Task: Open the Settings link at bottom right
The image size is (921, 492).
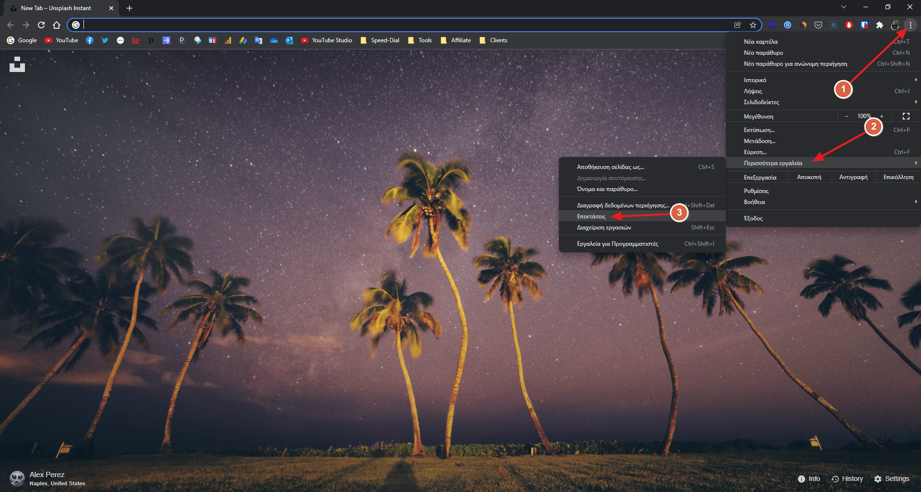Action: click(x=892, y=479)
